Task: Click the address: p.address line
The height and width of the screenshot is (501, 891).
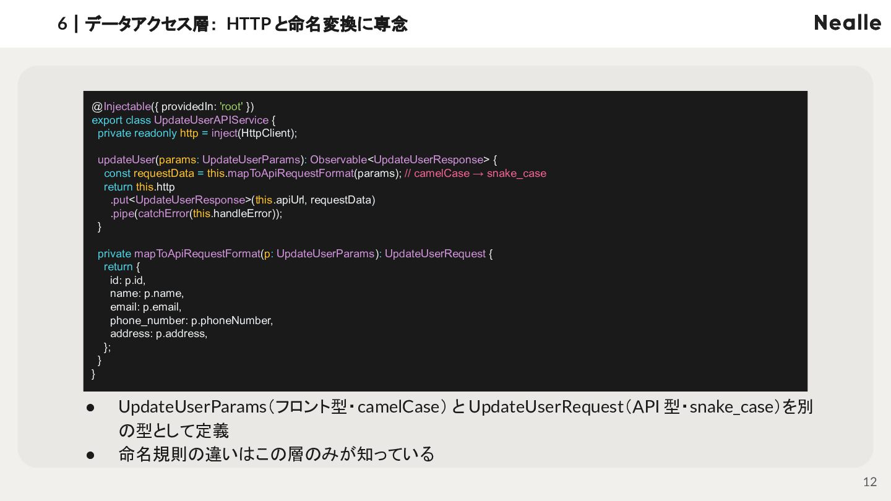Action: [158, 333]
